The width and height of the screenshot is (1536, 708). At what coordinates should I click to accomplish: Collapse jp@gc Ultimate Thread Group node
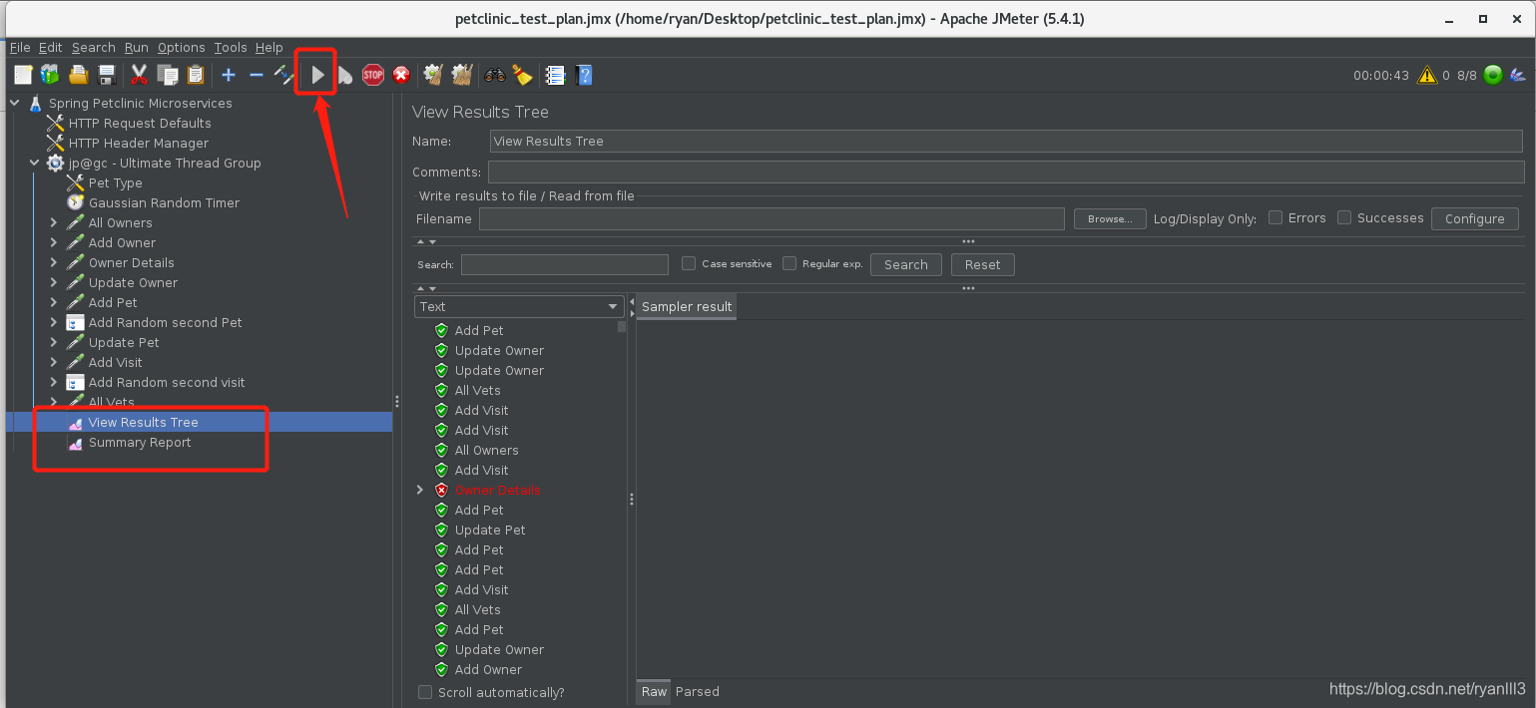tap(34, 163)
